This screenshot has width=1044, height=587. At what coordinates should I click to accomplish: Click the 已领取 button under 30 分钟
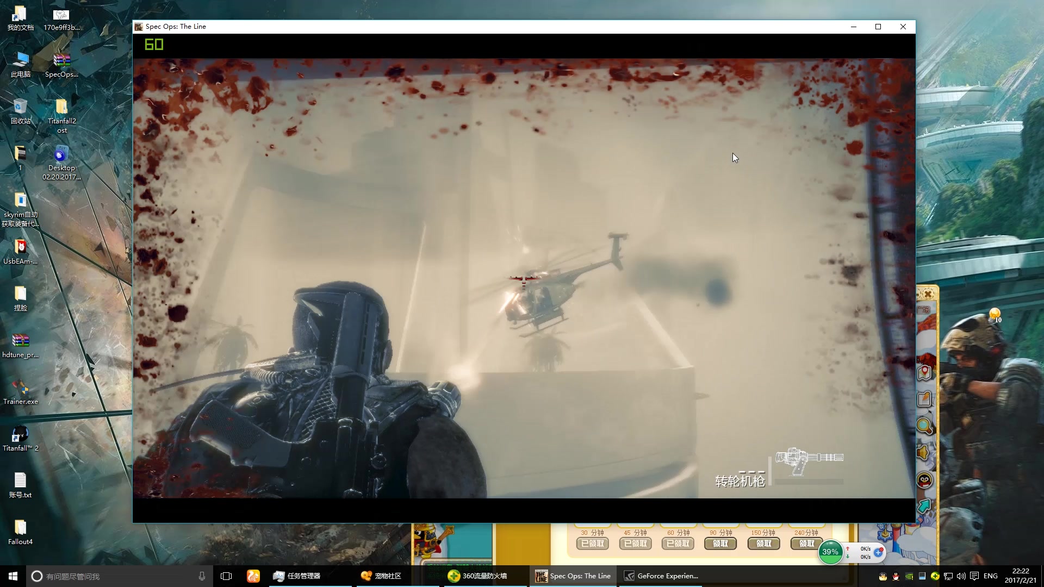(x=593, y=544)
